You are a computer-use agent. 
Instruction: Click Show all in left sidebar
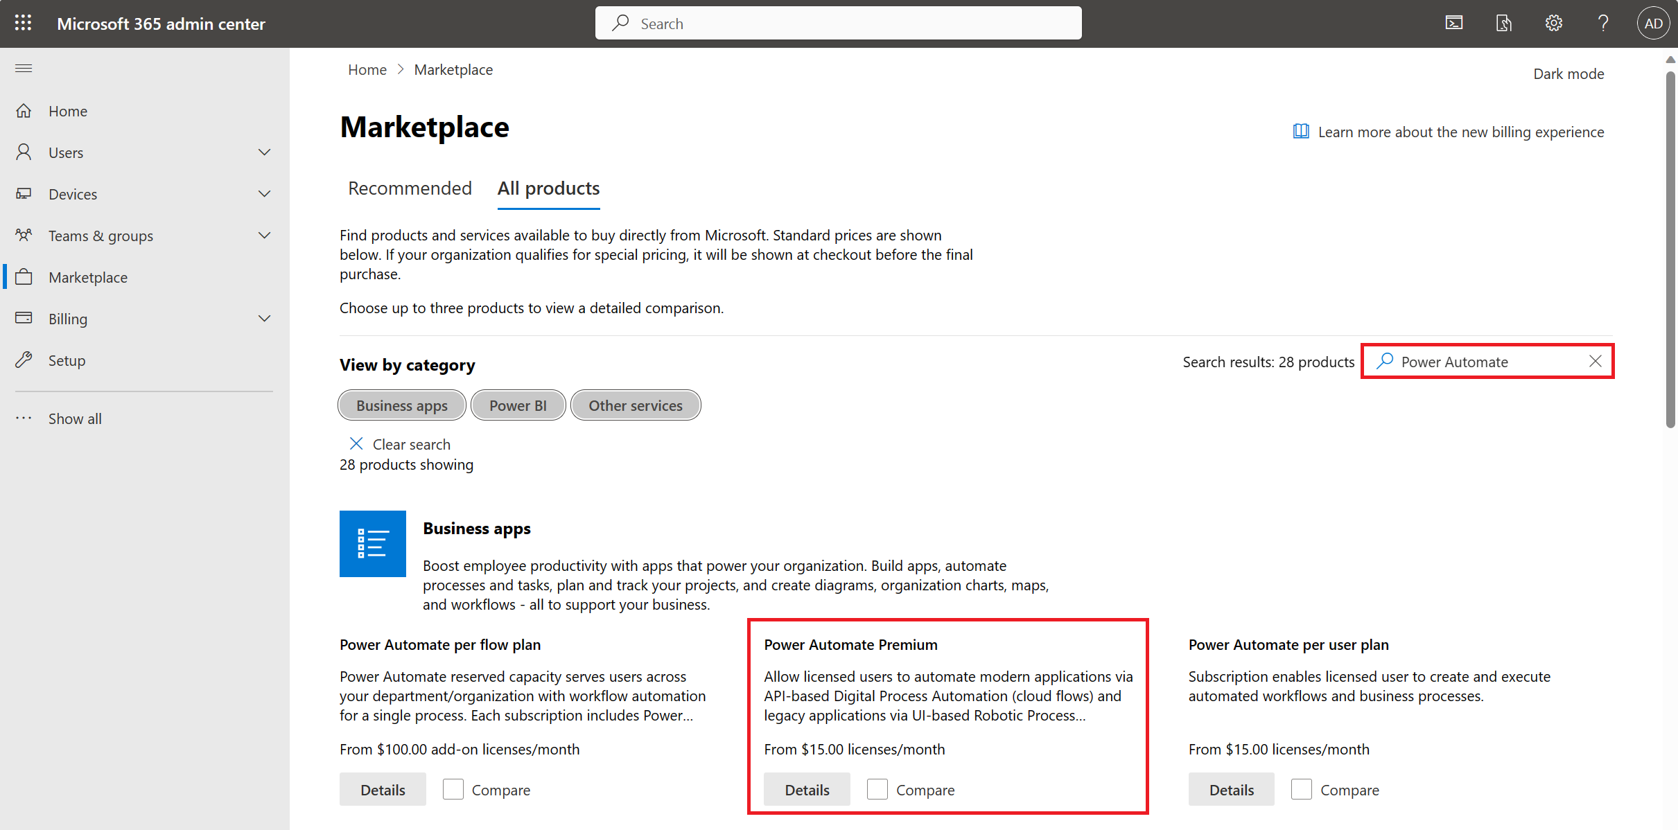pyautogui.click(x=74, y=417)
